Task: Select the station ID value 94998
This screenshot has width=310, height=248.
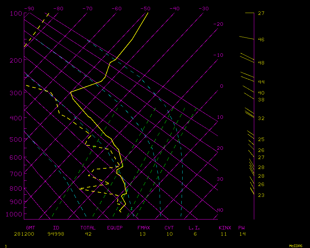Action: tap(56, 234)
